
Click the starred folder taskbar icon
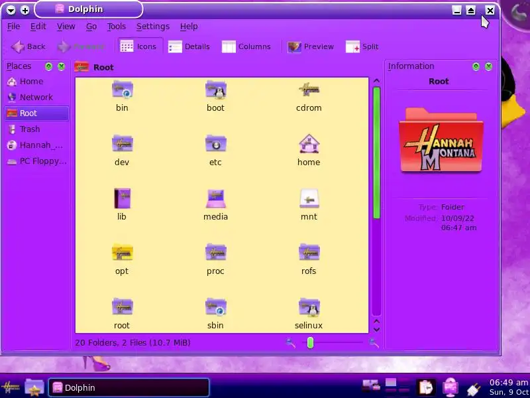point(34,387)
